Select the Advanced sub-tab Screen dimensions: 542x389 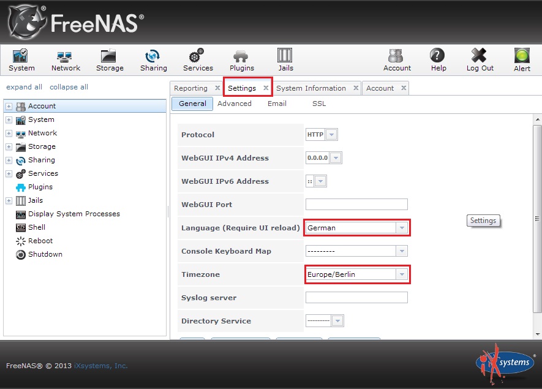tap(235, 104)
